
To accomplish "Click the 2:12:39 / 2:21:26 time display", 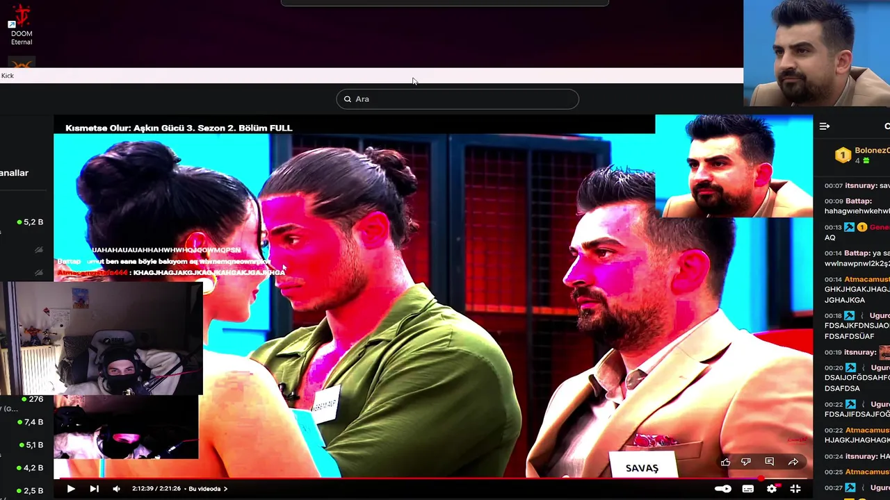I will coord(156,489).
